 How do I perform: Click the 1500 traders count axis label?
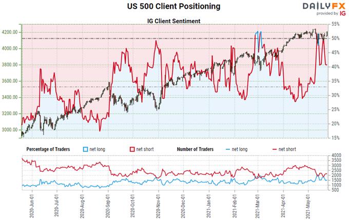pyautogui.click(x=336, y=180)
